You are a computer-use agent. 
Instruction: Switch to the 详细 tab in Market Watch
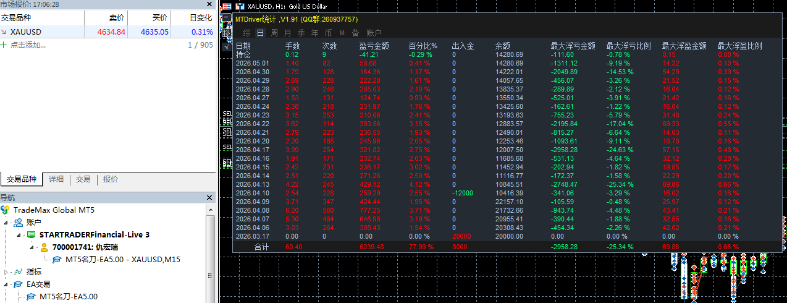click(56, 179)
